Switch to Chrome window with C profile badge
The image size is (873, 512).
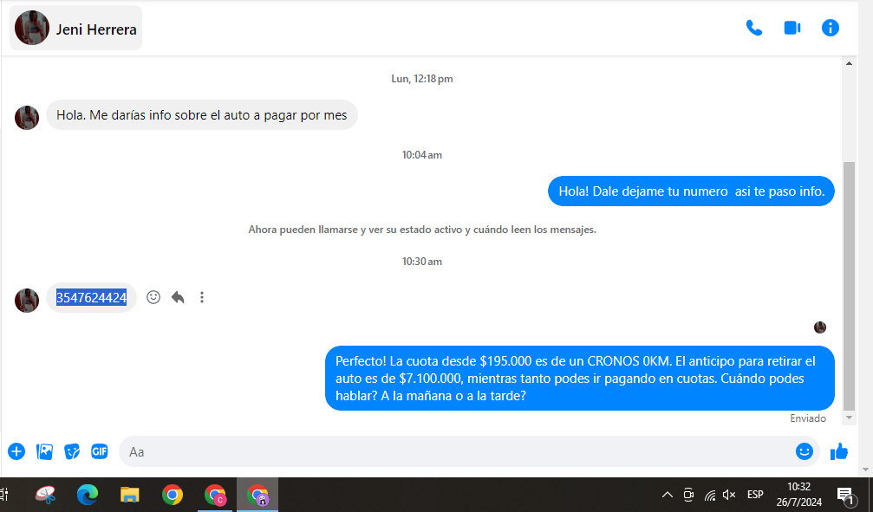click(216, 495)
